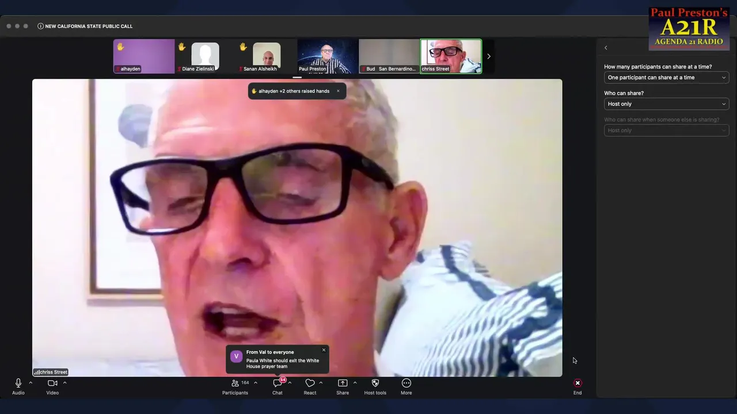The image size is (737, 414).
Task: Mute the microphone with Audio button
Action: pyautogui.click(x=18, y=386)
